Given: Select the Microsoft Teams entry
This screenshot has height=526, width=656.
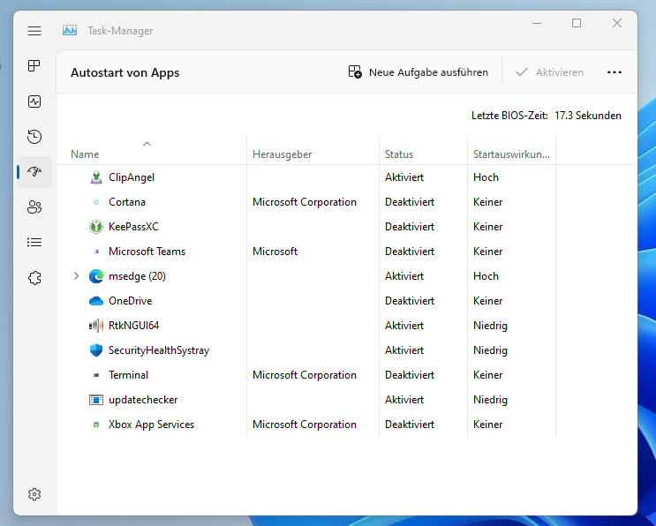Looking at the screenshot, I should click(147, 252).
